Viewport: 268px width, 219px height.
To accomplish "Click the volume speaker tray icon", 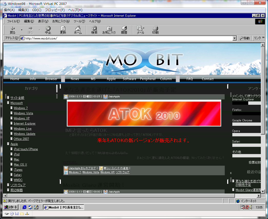I will point(251,207).
